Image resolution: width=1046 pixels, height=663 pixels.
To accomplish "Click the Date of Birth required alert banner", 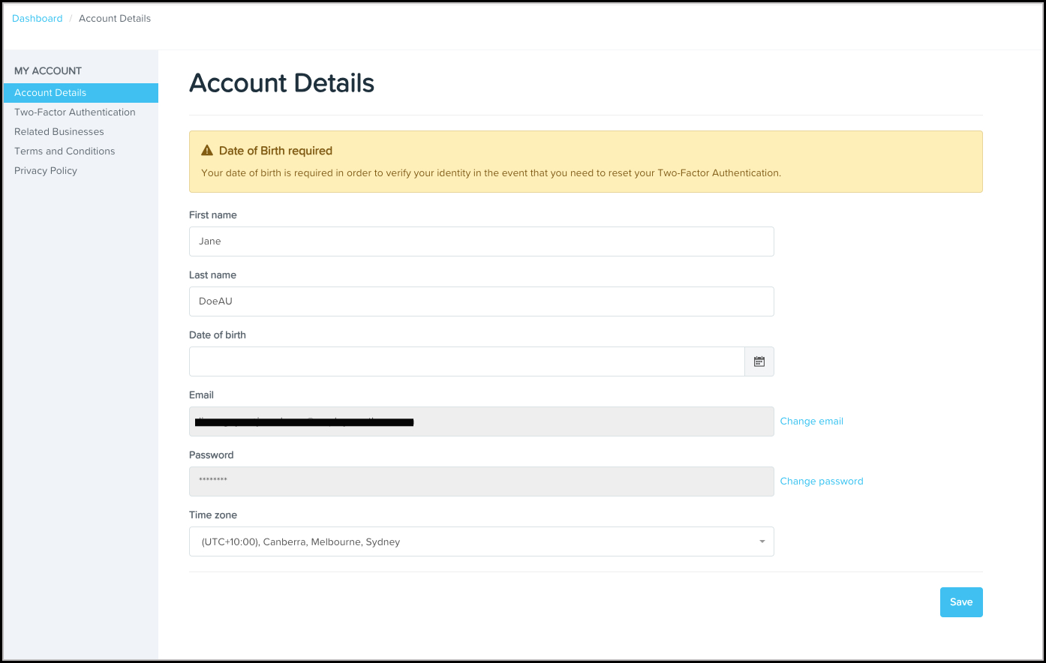I will [585, 161].
